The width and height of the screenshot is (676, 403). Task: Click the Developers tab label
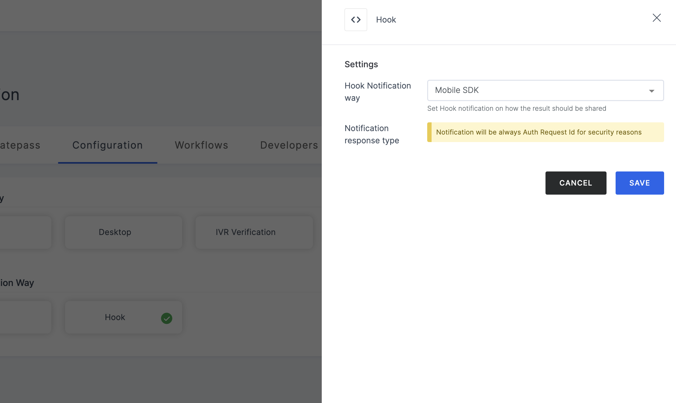point(289,145)
